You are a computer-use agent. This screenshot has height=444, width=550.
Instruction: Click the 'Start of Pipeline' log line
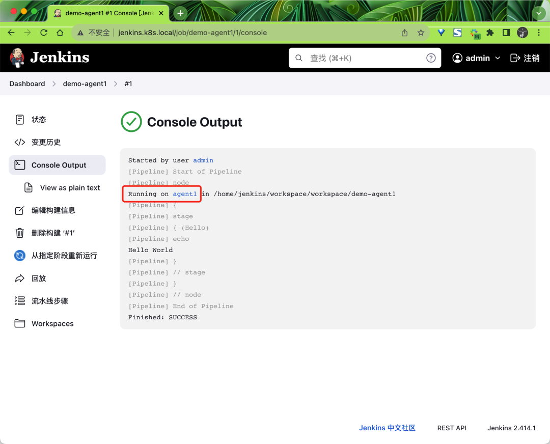point(207,172)
